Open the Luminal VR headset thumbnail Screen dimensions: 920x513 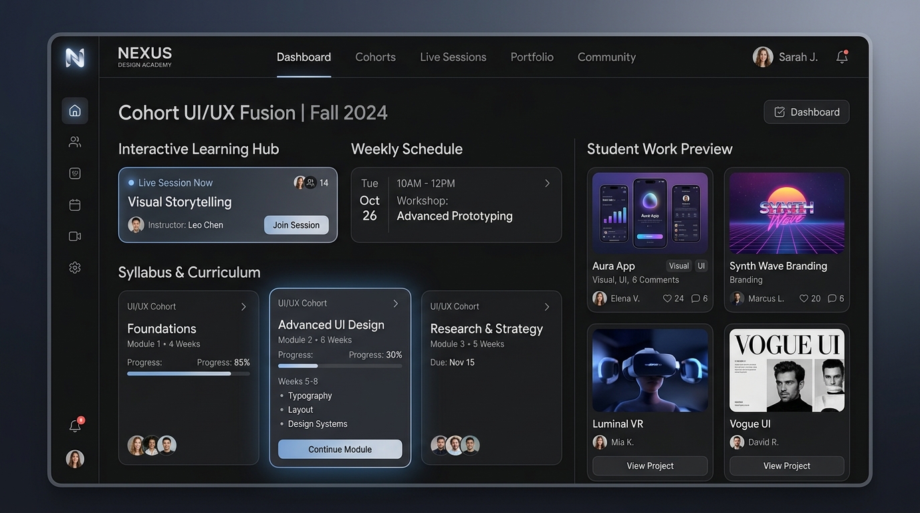pyautogui.click(x=650, y=371)
